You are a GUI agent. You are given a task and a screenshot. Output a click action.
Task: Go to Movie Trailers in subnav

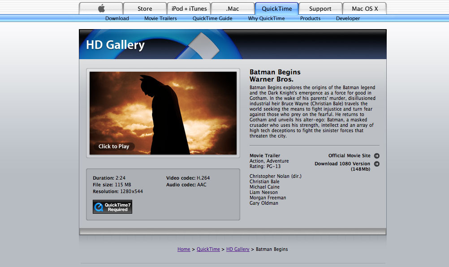160,18
